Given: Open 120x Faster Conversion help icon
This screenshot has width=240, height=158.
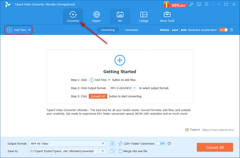Looking at the screenshot, I should (x=169, y=144).
